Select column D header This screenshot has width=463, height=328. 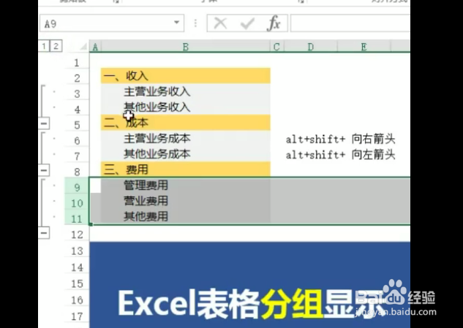click(310, 47)
